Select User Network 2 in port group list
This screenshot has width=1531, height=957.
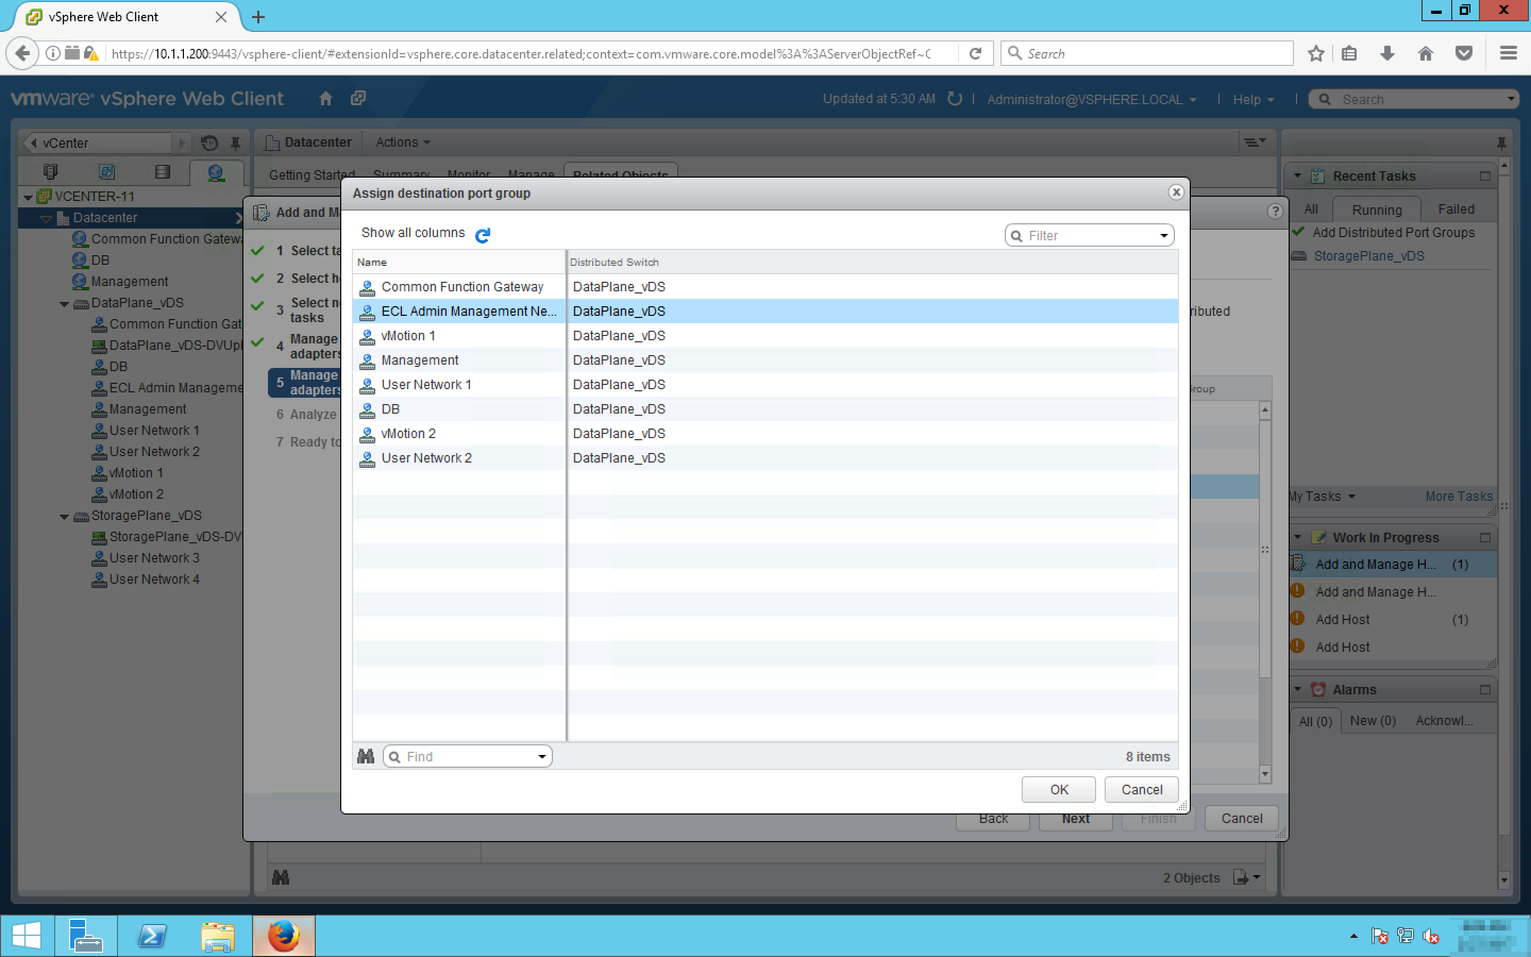point(426,458)
